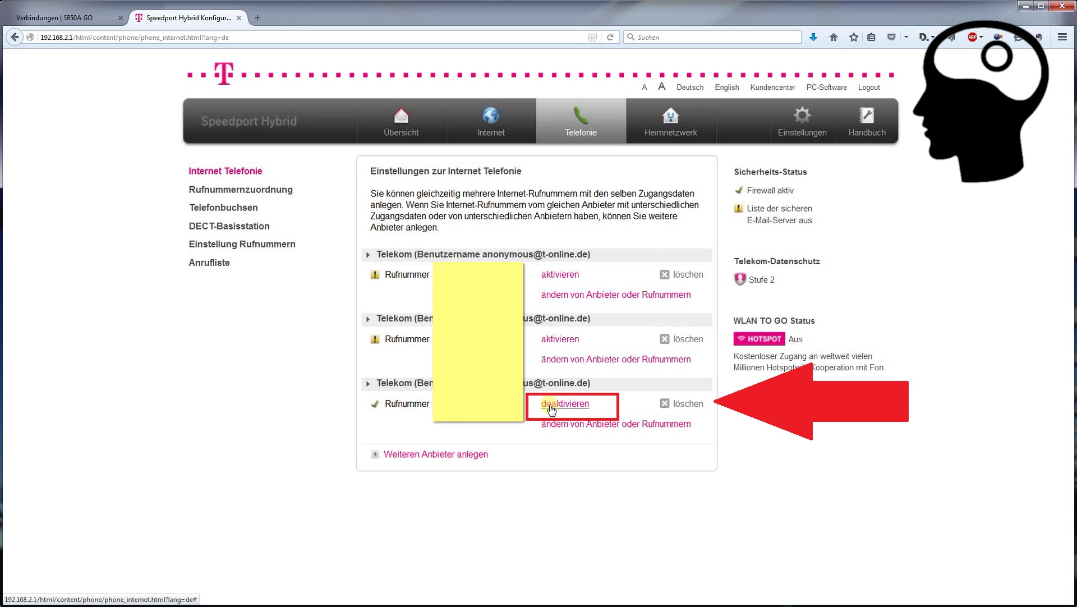Open the bookmarks list icon
The height and width of the screenshot is (607, 1077).
tap(871, 37)
